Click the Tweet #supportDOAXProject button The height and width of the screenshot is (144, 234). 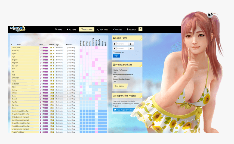pos(124,110)
